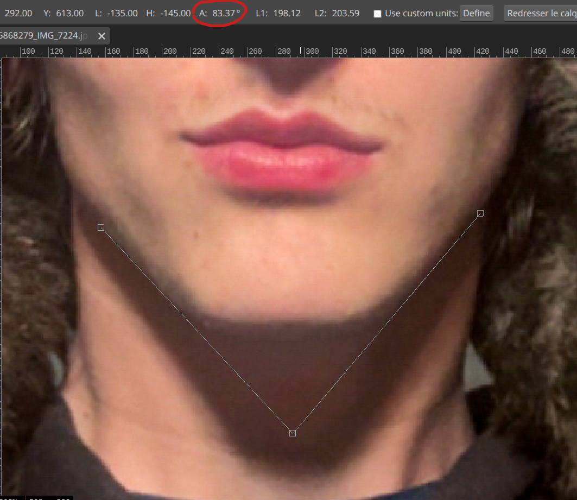Close the IMG_7224 document tab
Screen dimensions: 577x500
click(102, 36)
